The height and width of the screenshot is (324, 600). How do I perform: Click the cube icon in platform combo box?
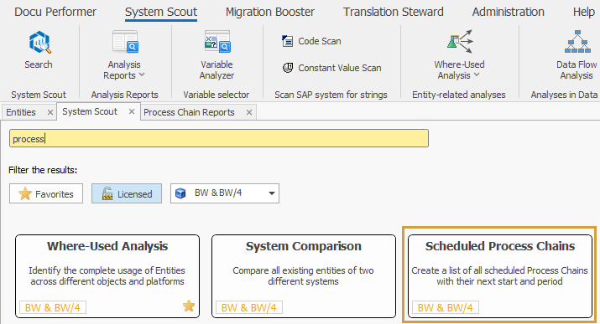[180, 193]
